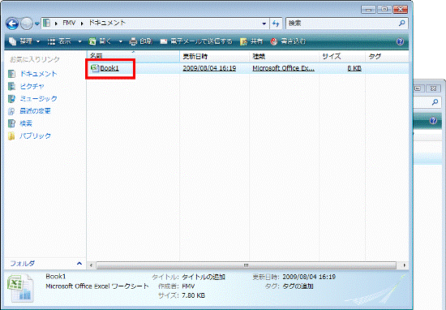This screenshot has height=310, width=446.
Task: Expand the フォルダ pane chevron
Action: pyautogui.click(x=79, y=264)
